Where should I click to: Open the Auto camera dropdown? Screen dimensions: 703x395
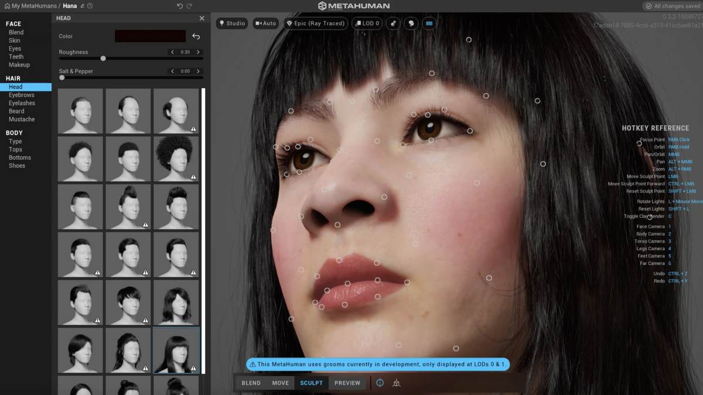click(266, 23)
